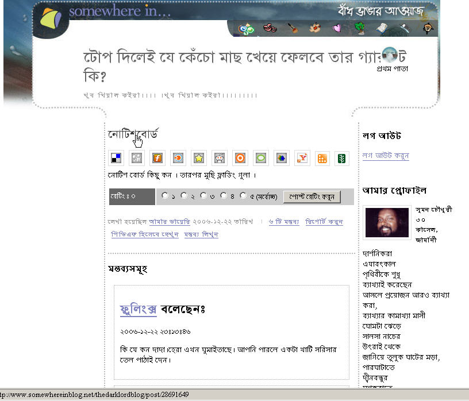Click the toothbrush icon in header
This screenshot has height=401, width=469.
[405, 28]
